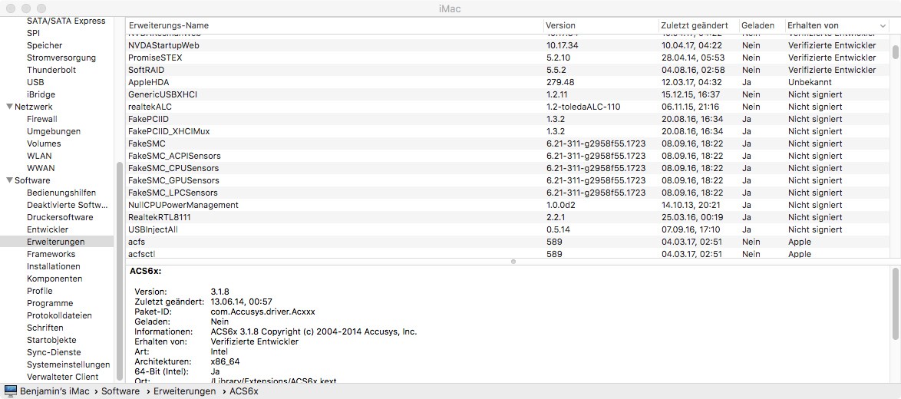Viewport: 901px width, 399px height.
Task: Click Software in the bottom path bar
Action: [120, 391]
